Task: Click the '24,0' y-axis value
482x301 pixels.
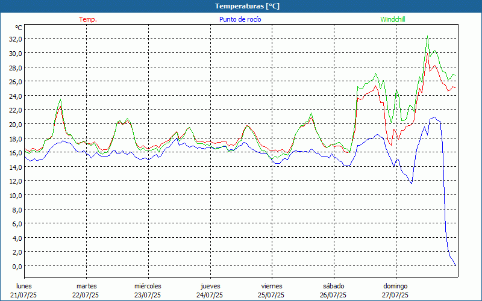Action: 16,96
